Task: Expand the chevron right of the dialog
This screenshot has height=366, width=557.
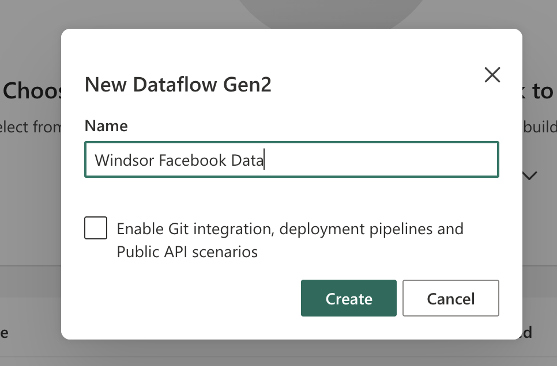Action: click(x=529, y=176)
